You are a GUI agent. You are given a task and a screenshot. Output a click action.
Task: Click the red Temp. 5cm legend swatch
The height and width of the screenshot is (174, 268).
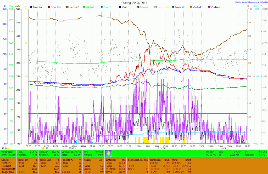(x=49, y=7)
